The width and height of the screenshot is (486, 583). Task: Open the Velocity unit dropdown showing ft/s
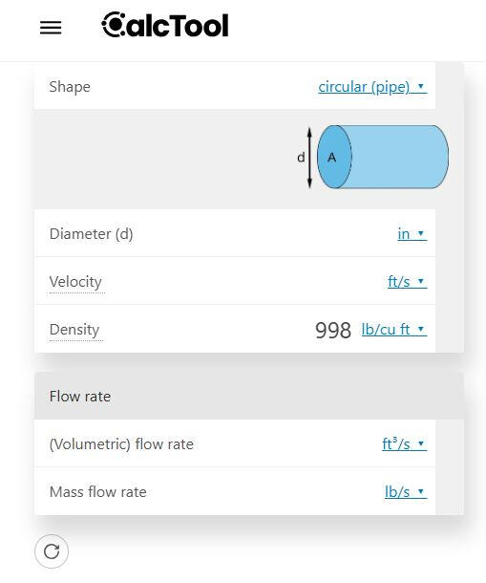pyautogui.click(x=408, y=281)
